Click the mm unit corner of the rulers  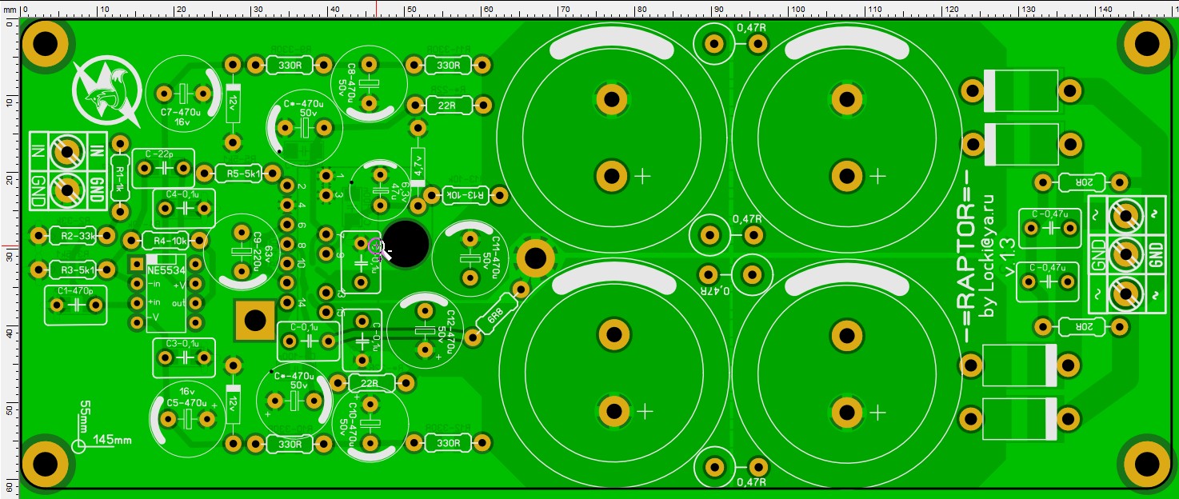pos(9,8)
